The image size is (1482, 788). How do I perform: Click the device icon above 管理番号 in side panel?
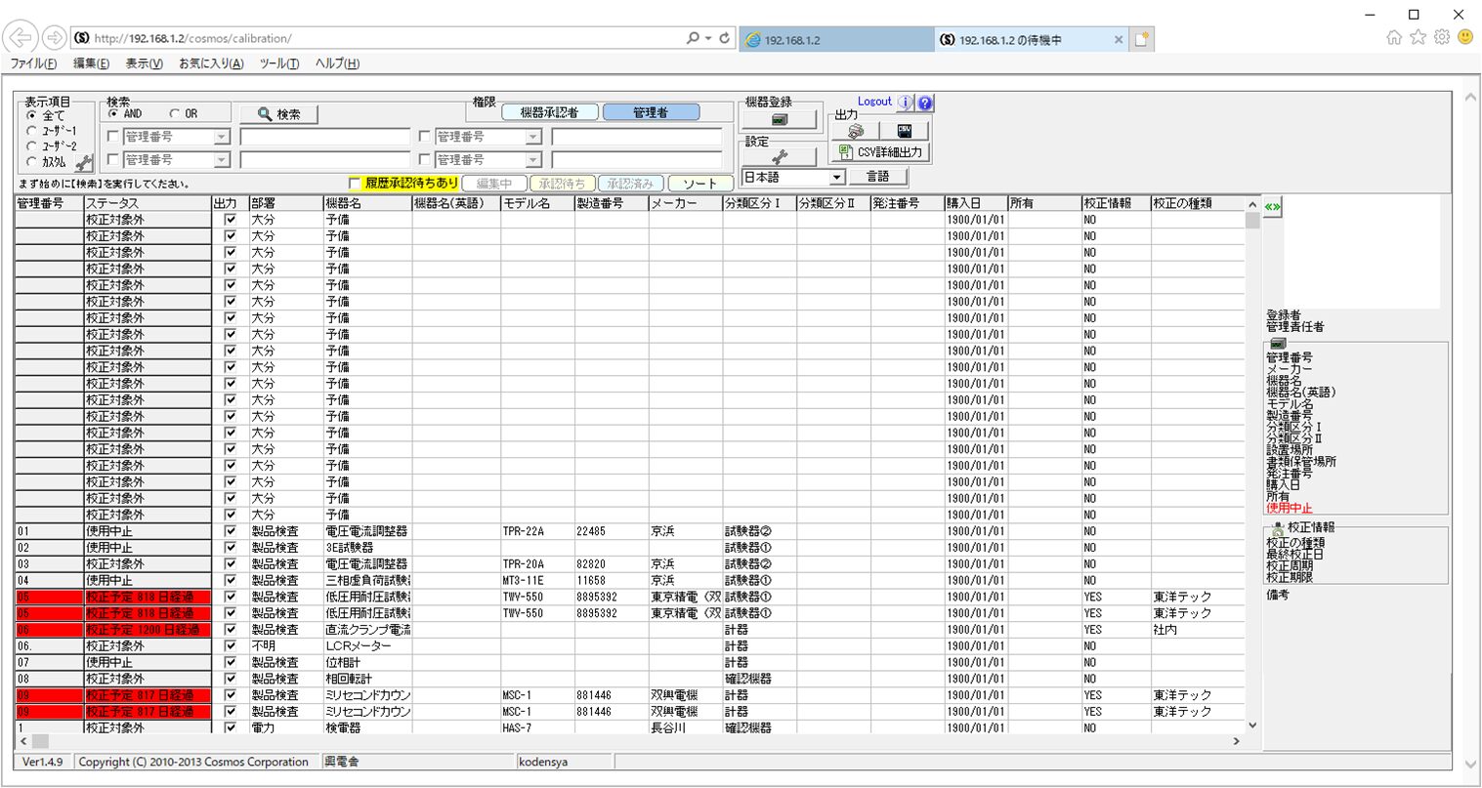click(1278, 344)
